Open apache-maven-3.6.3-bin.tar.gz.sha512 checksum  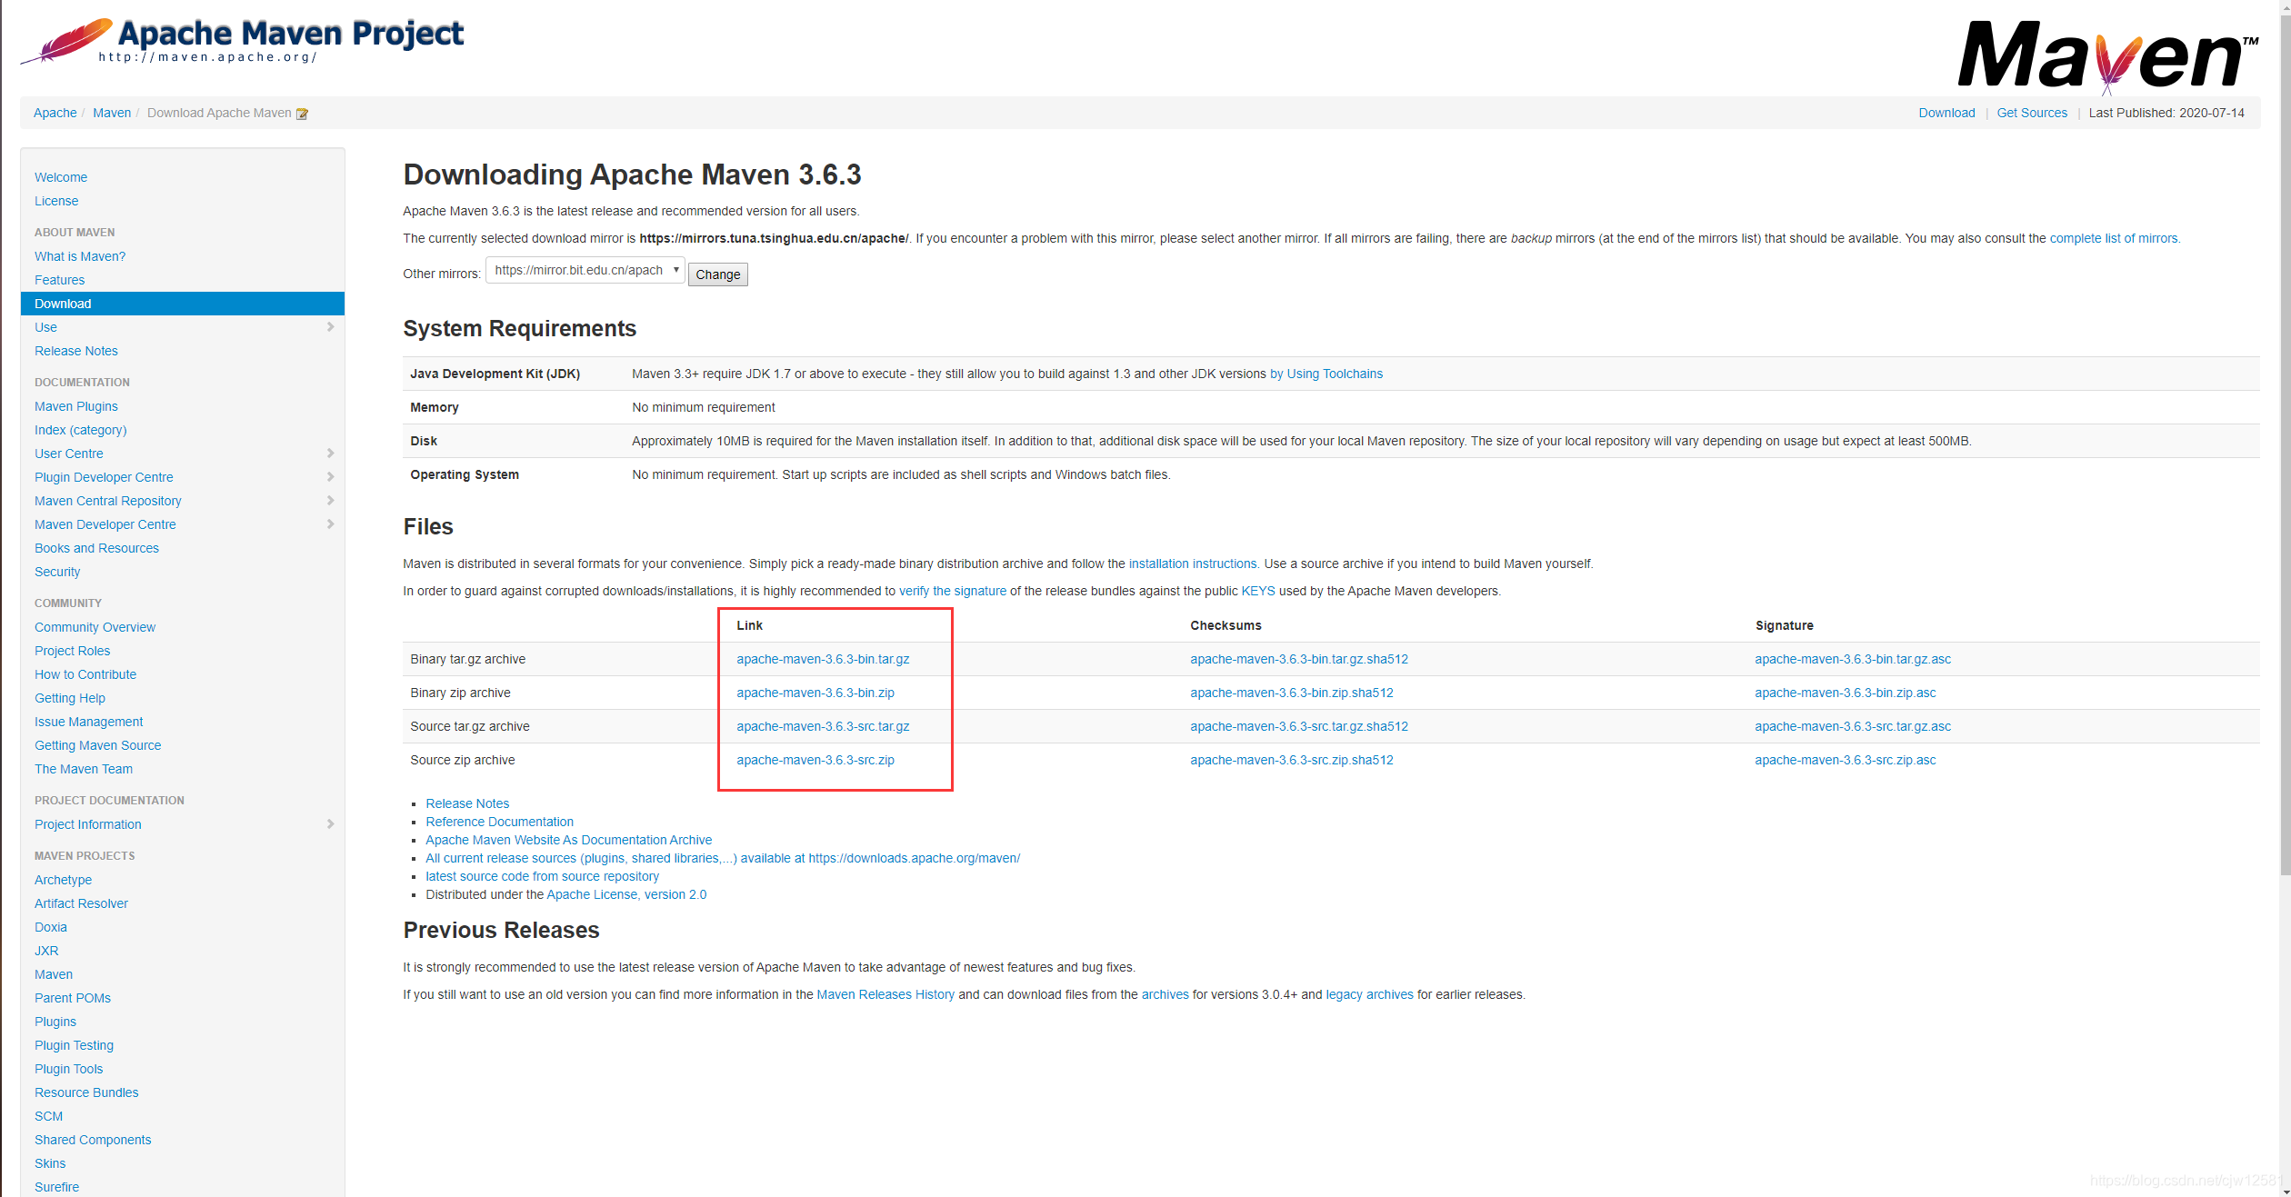tap(1299, 659)
